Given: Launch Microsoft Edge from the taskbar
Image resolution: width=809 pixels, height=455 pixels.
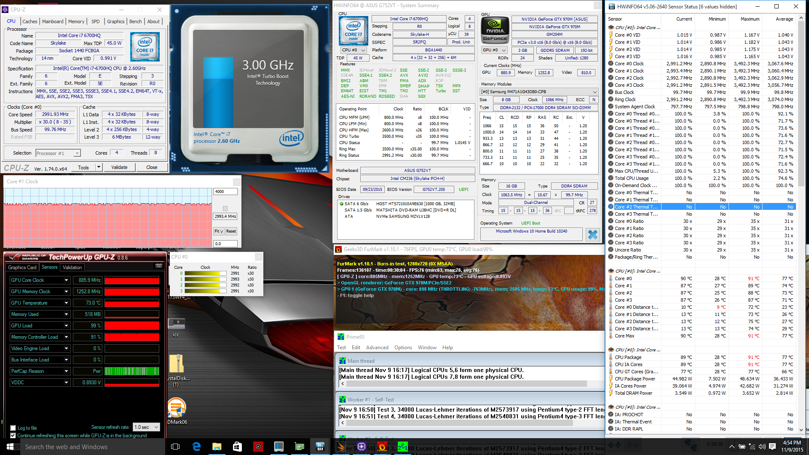Looking at the screenshot, I should 196,447.
